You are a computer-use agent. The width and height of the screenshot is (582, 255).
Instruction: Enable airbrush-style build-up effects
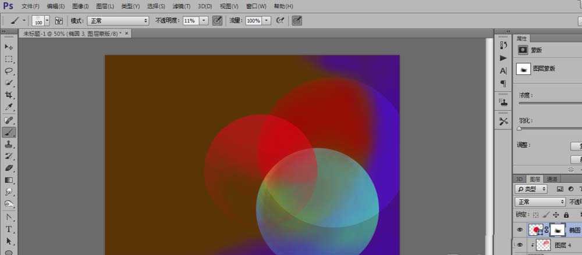(280, 20)
